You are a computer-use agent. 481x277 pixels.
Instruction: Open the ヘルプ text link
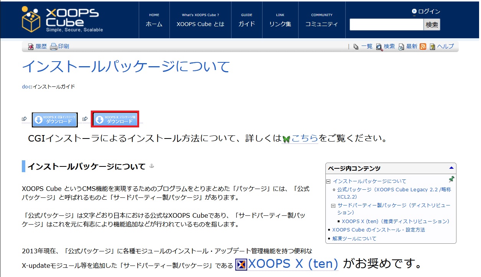(445, 47)
